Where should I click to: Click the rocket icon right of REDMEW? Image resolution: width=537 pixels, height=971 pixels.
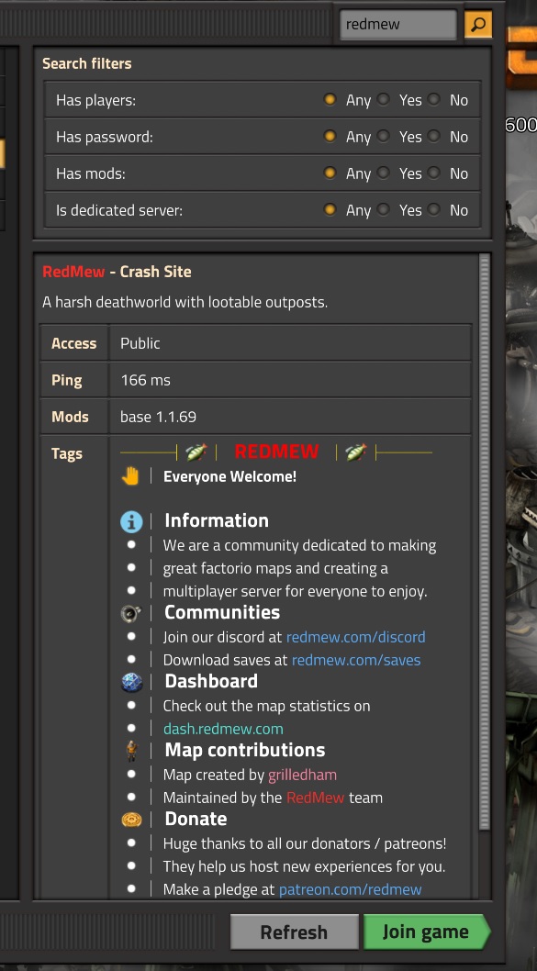(x=355, y=452)
